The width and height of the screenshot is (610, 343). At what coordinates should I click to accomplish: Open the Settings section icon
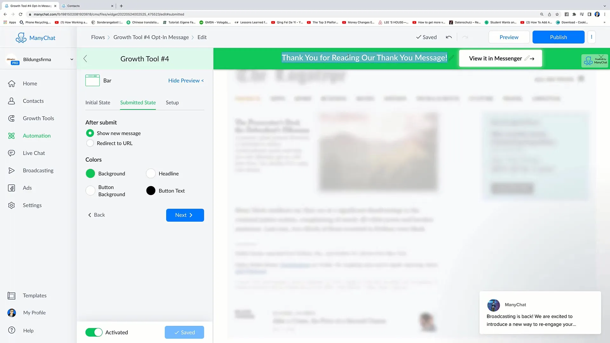pos(11,205)
